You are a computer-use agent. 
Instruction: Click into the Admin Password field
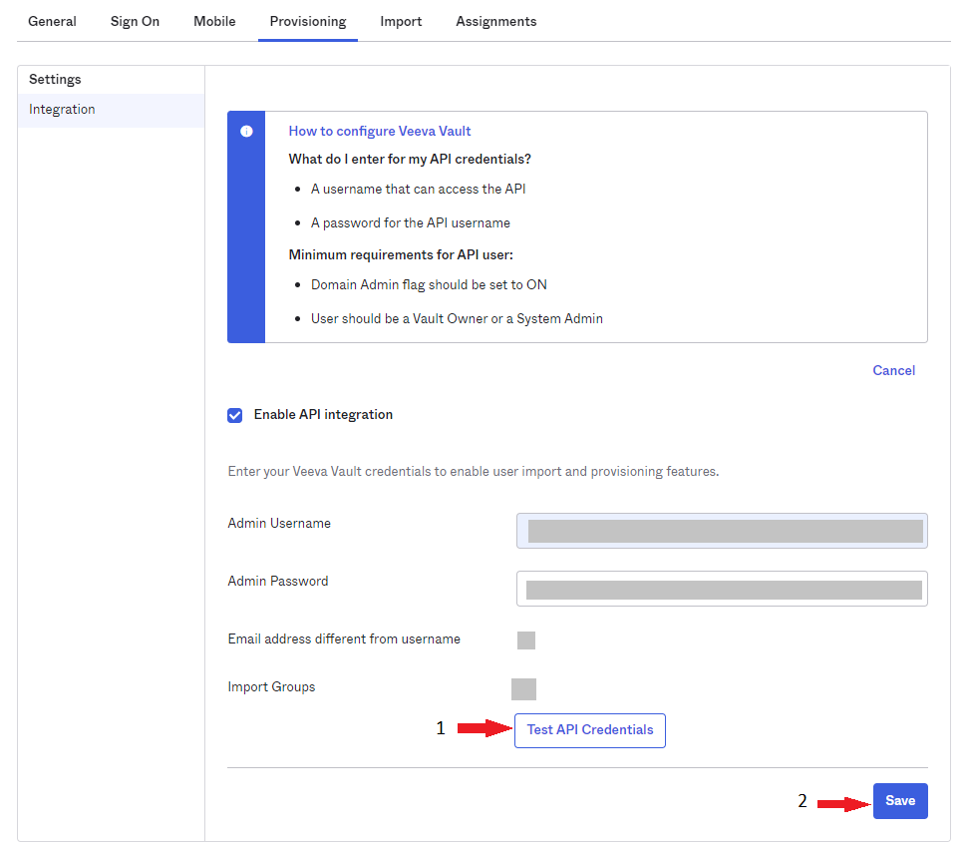pos(722,589)
